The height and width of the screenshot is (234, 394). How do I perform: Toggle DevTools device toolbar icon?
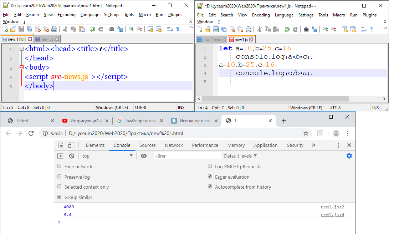click(71, 145)
